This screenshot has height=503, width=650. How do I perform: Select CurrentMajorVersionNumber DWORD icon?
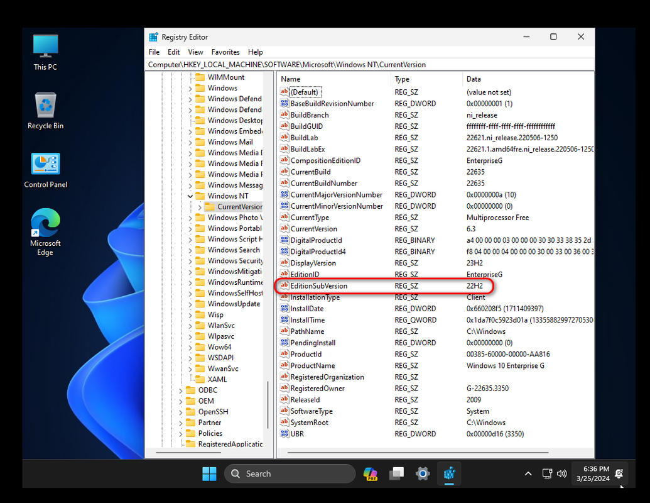[x=284, y=194]
